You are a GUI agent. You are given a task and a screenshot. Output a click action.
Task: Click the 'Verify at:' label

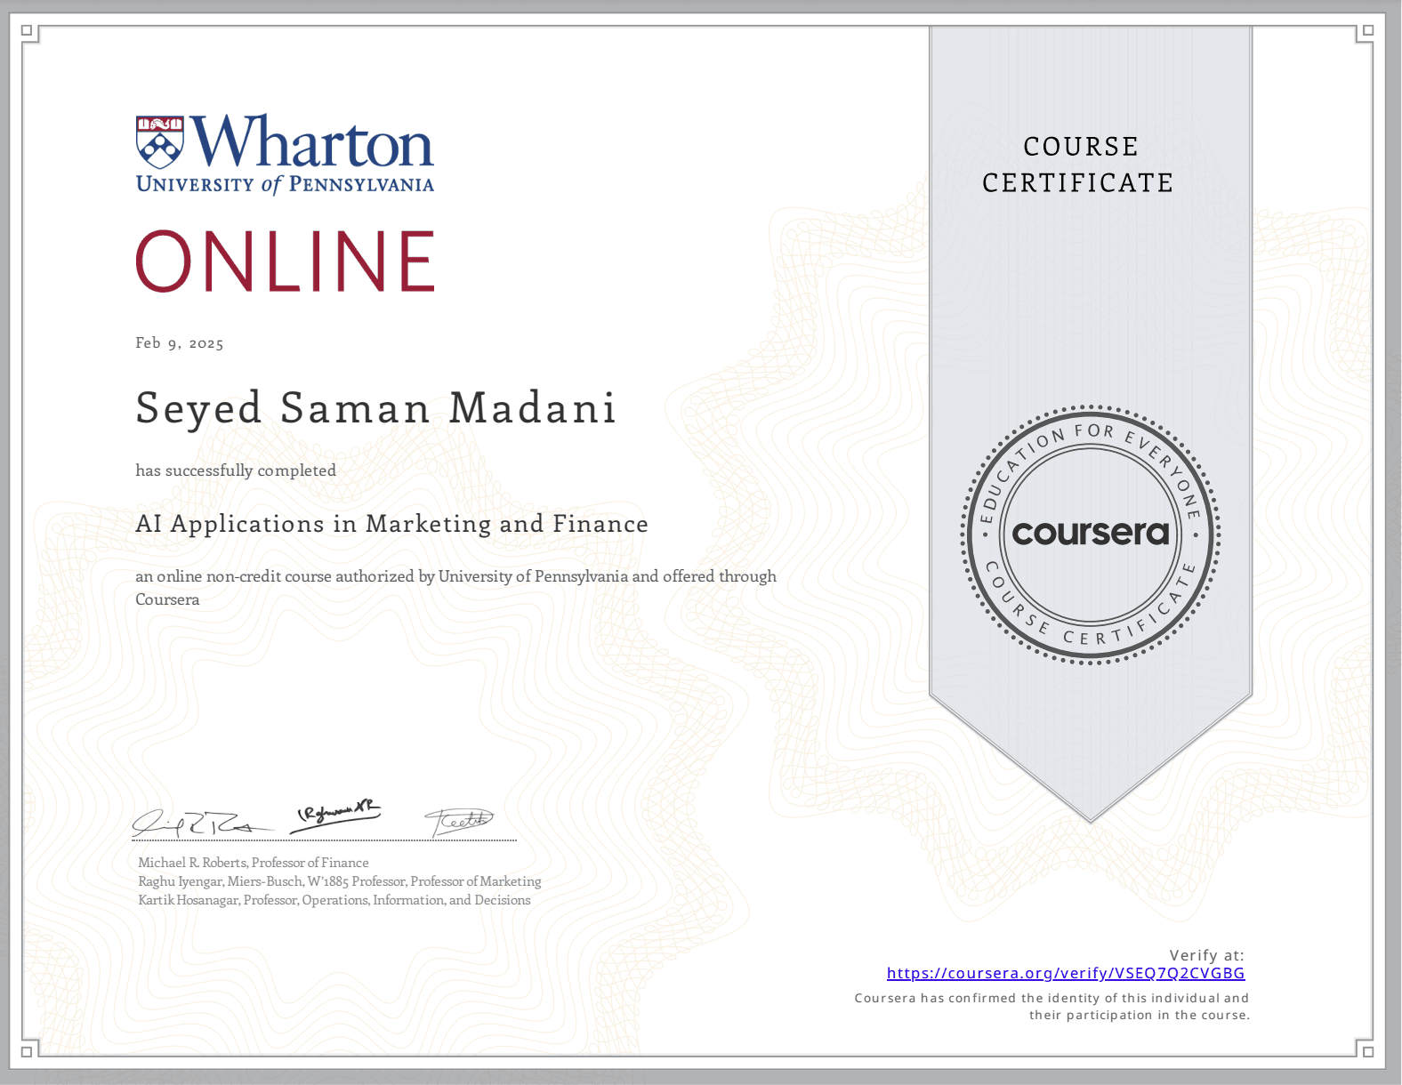point(1206,955)
